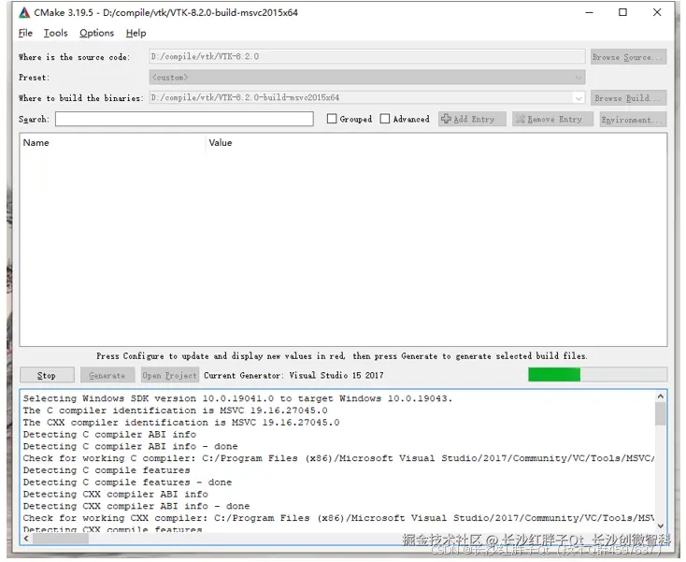The width and height of the screenshot is (686, 562).
Task: Close the CMake window
Action: click(657, 13)
